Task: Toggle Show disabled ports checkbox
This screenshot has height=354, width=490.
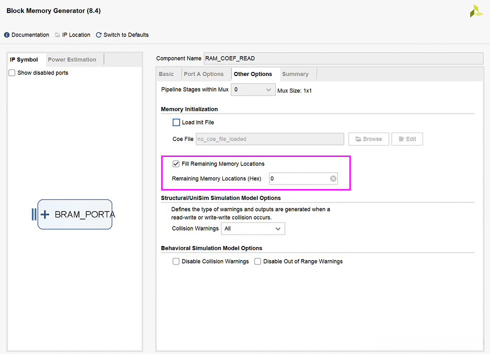Action: tap(12, 73)
